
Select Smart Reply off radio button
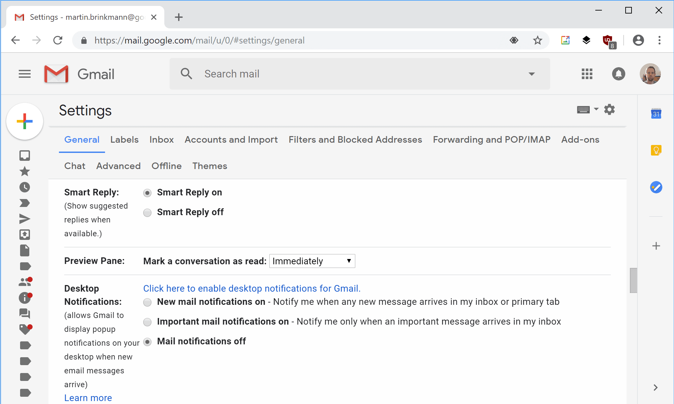tap(148, 212)
